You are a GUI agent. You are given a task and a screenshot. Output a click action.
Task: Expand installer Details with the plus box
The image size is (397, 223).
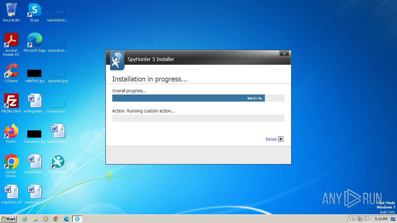pos(281,139)
